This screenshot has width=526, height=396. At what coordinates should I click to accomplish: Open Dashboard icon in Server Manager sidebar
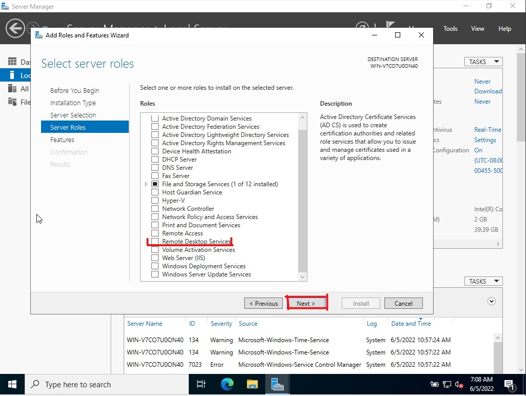(12, 62)
